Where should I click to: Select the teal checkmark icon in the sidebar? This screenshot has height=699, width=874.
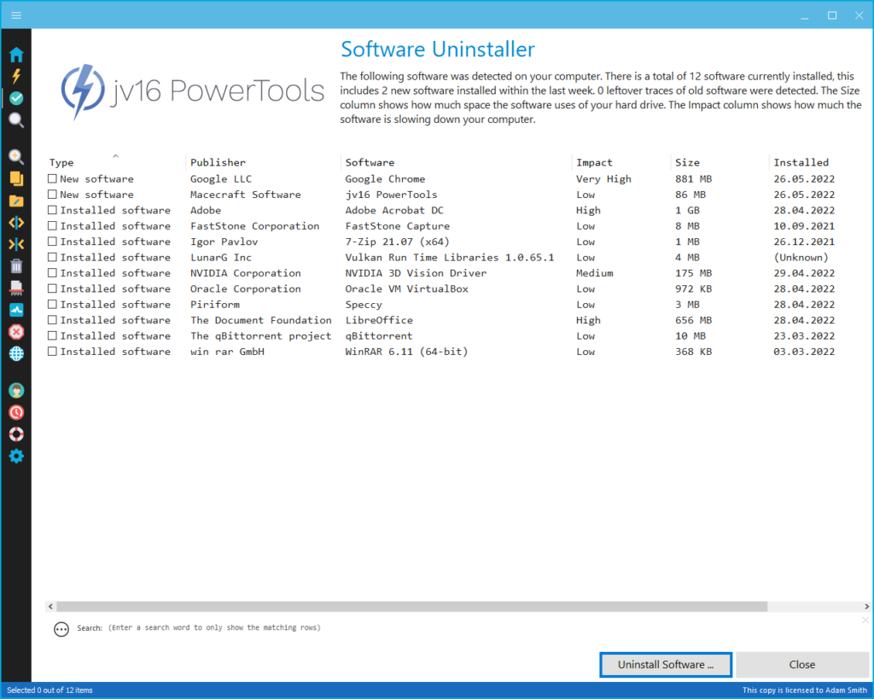click(16, 98)
